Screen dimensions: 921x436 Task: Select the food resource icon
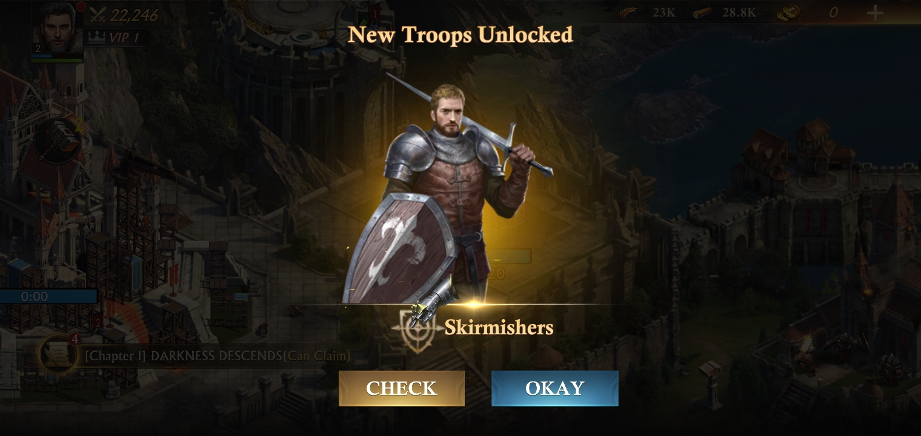point(628,12)
